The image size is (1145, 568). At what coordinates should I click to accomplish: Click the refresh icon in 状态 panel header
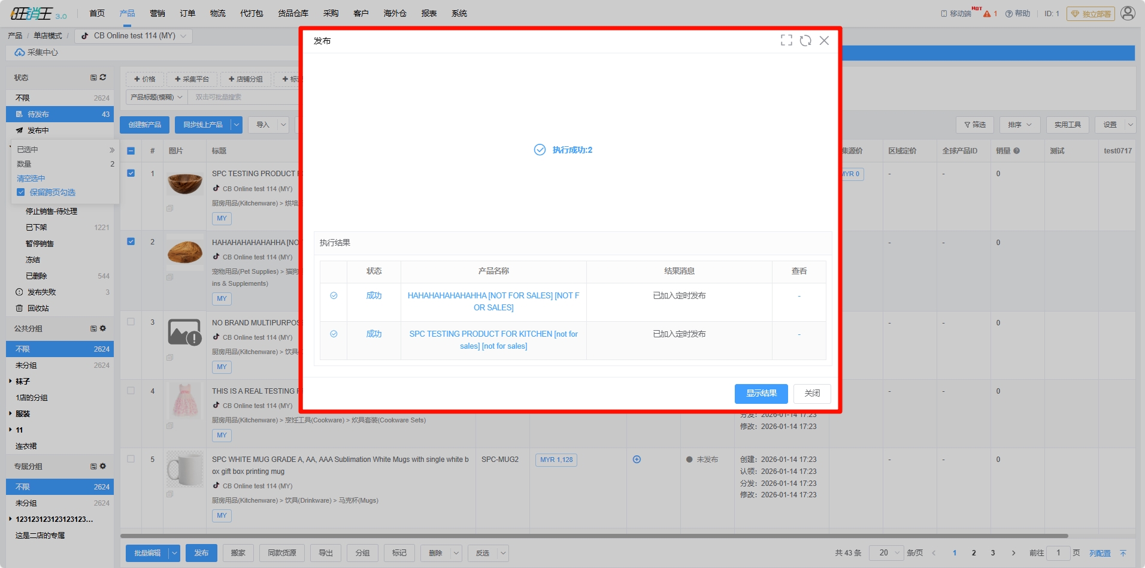(103, 77)
